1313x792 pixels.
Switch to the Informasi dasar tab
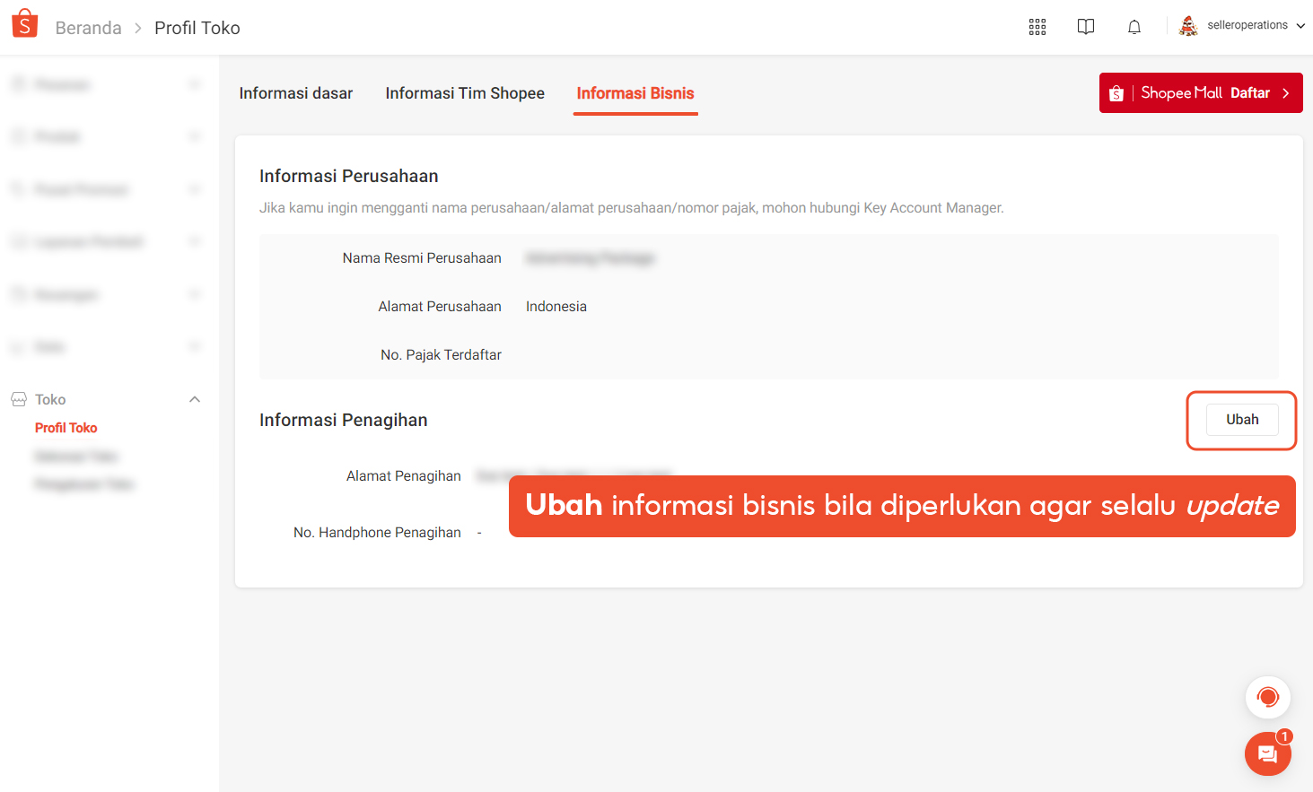(x=296, y=93)
